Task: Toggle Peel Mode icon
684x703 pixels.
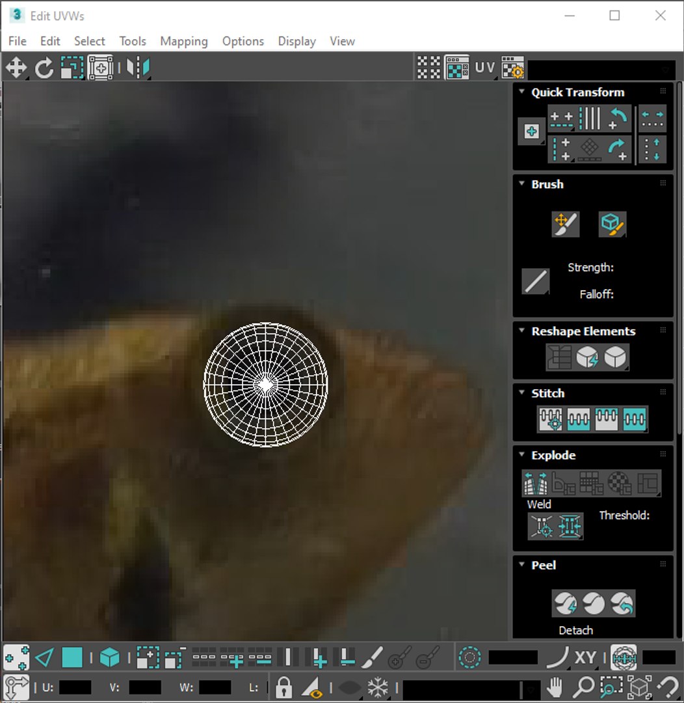Action: click(594, 603)
